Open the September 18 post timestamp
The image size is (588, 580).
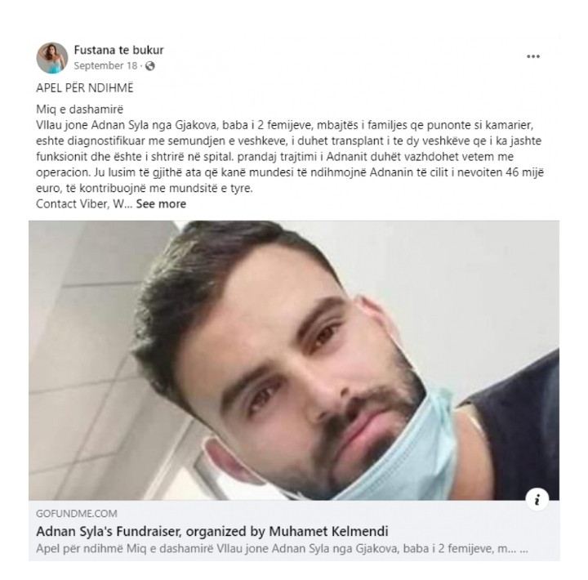click(x=105, y=65)
